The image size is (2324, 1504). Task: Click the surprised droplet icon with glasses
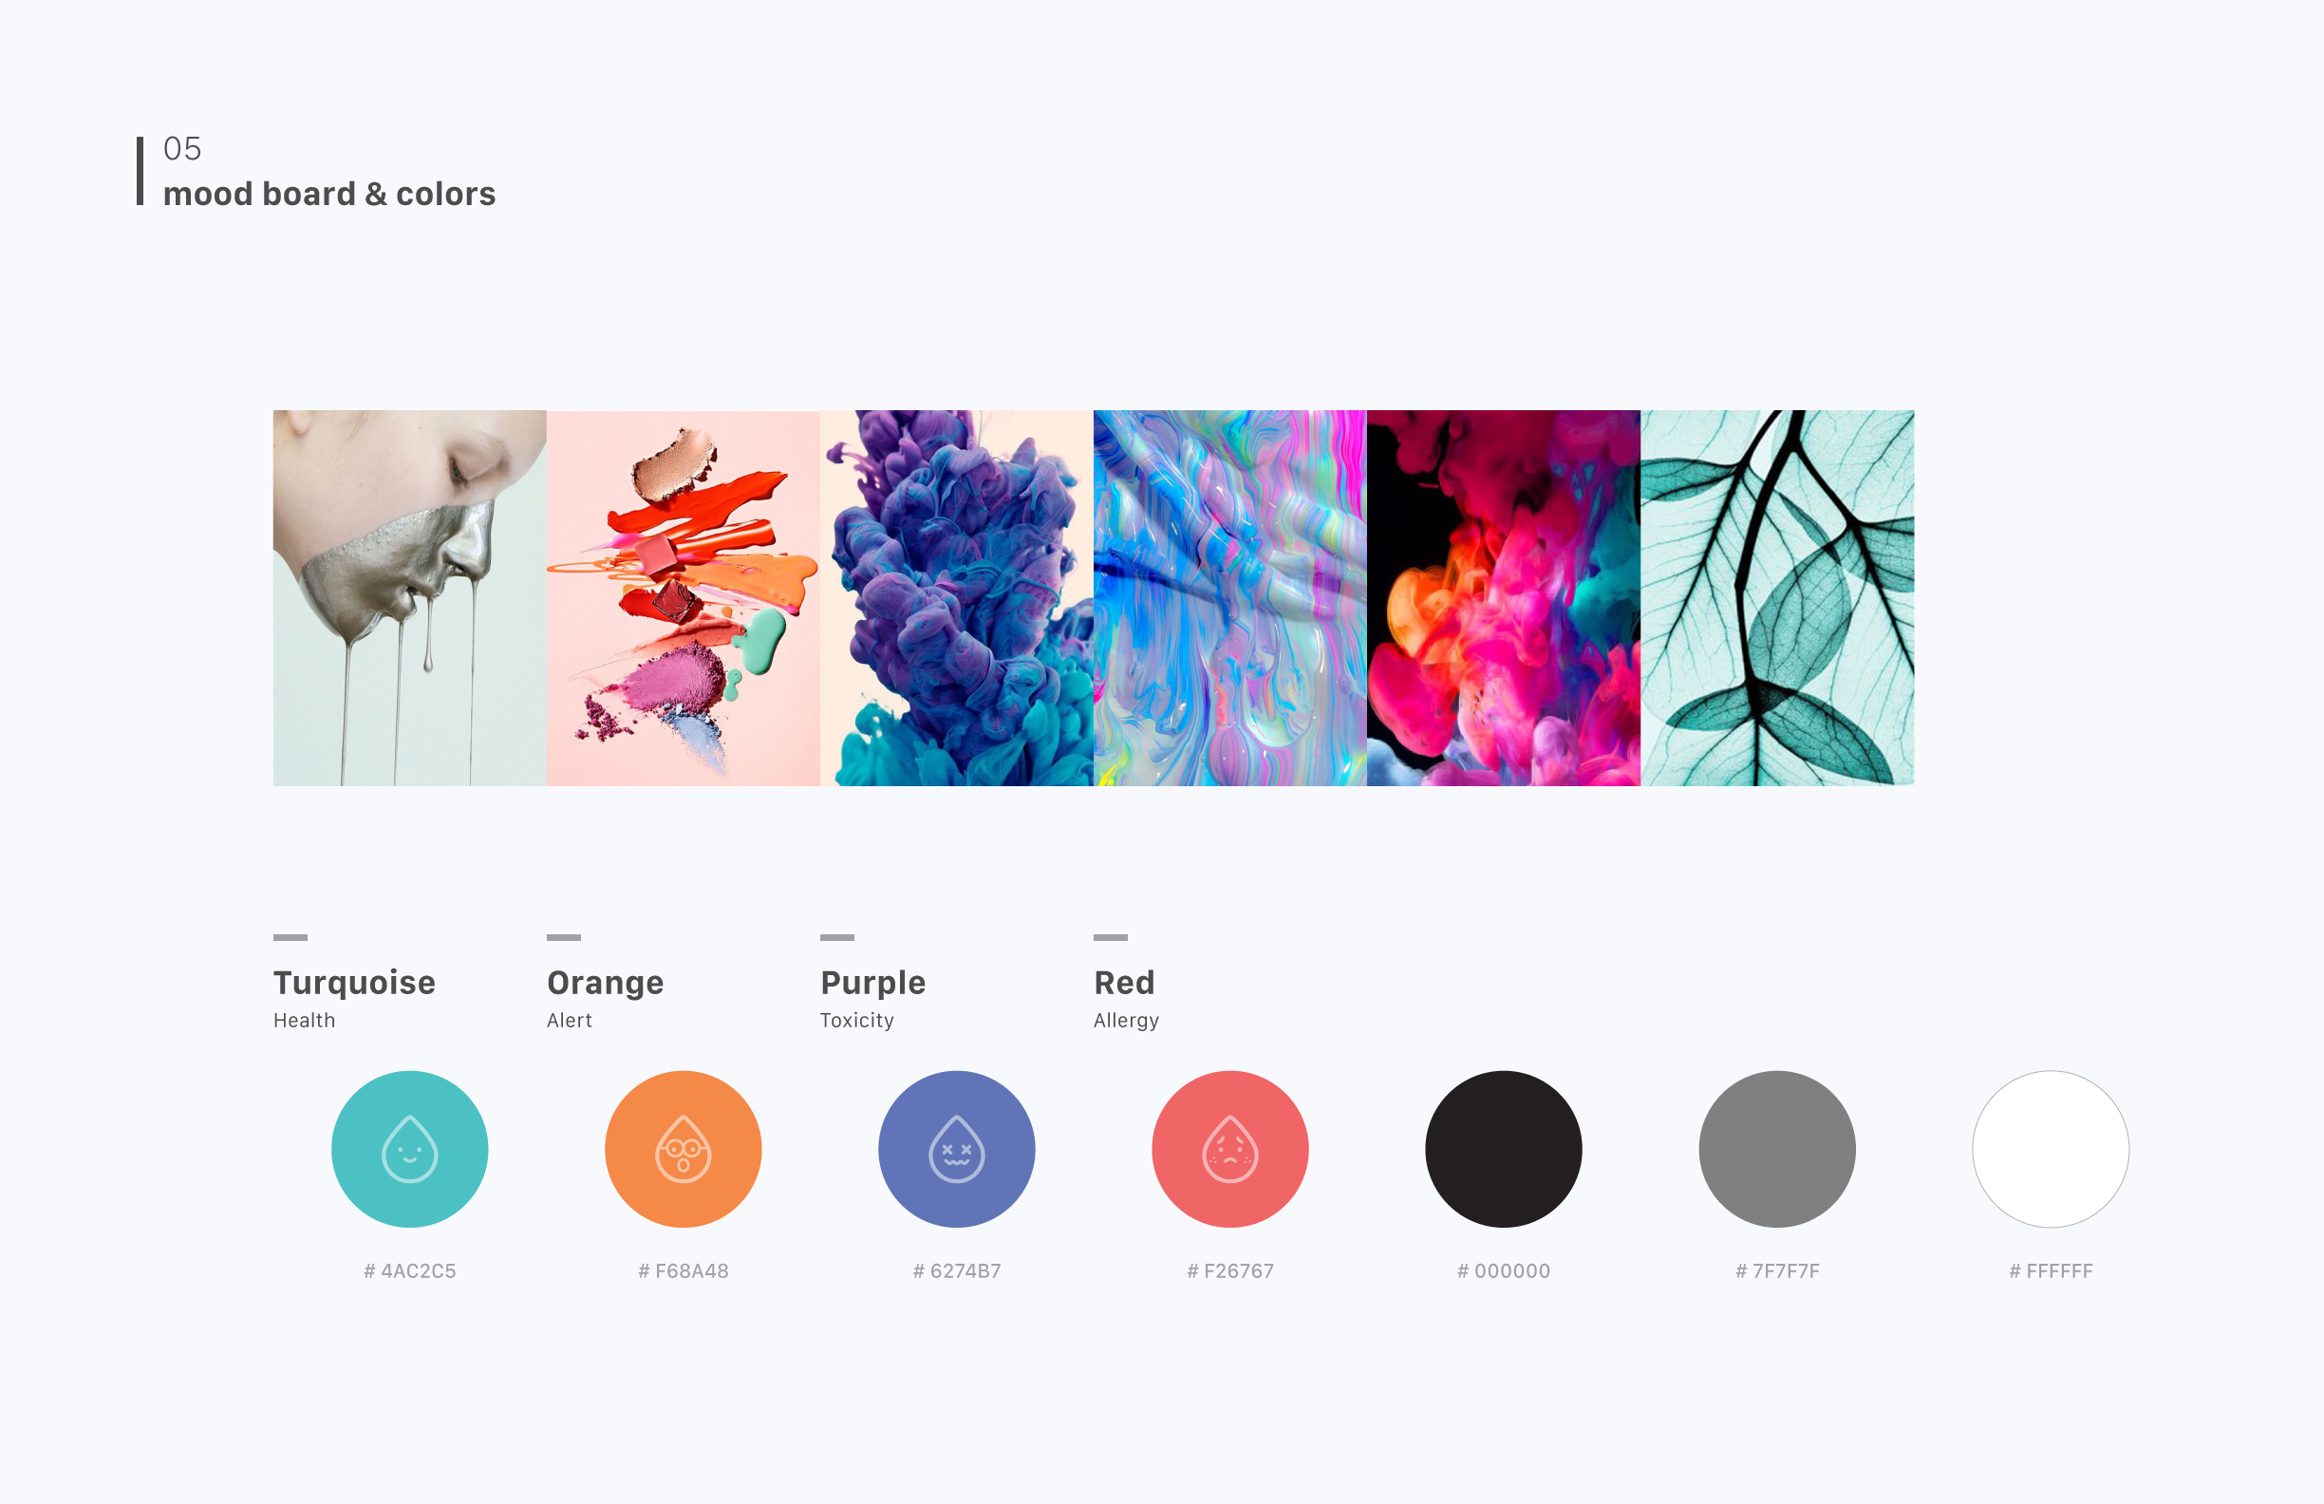[683, 1149]
